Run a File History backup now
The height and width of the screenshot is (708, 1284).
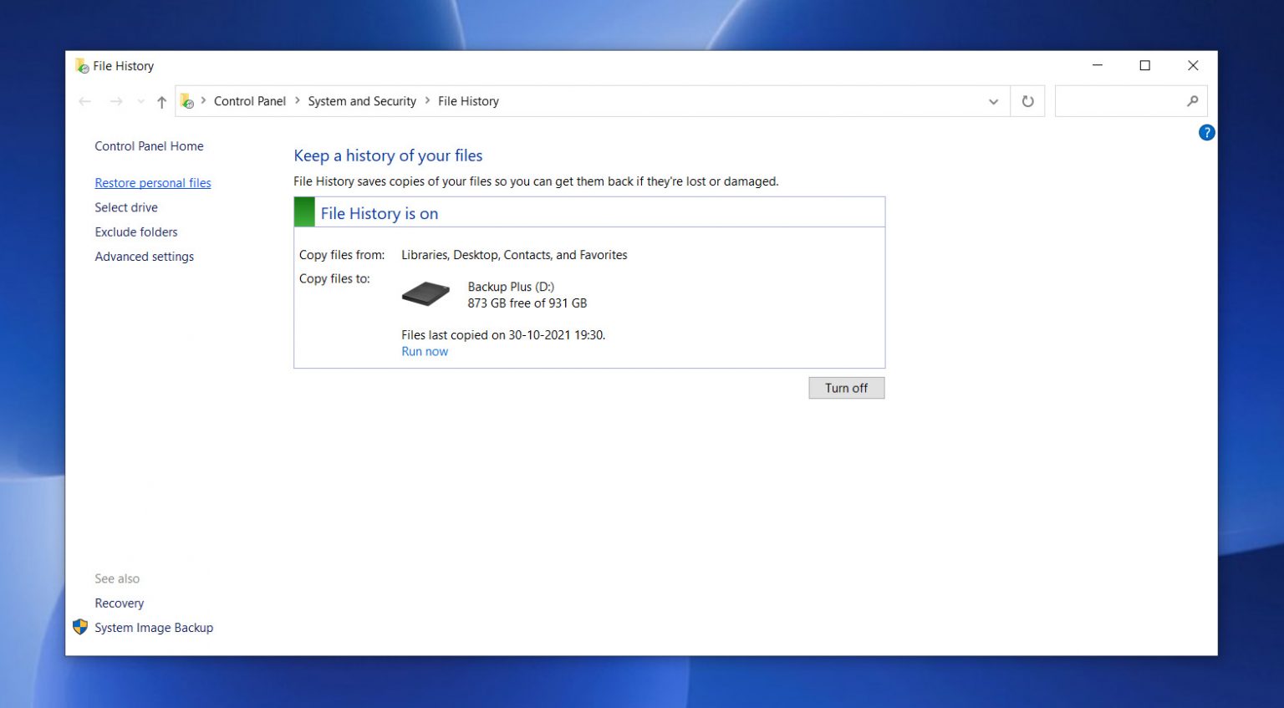coord(424,351)
